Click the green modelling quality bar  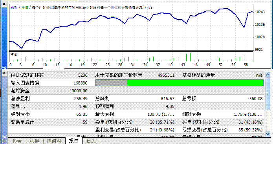click(x=195, y=83)
